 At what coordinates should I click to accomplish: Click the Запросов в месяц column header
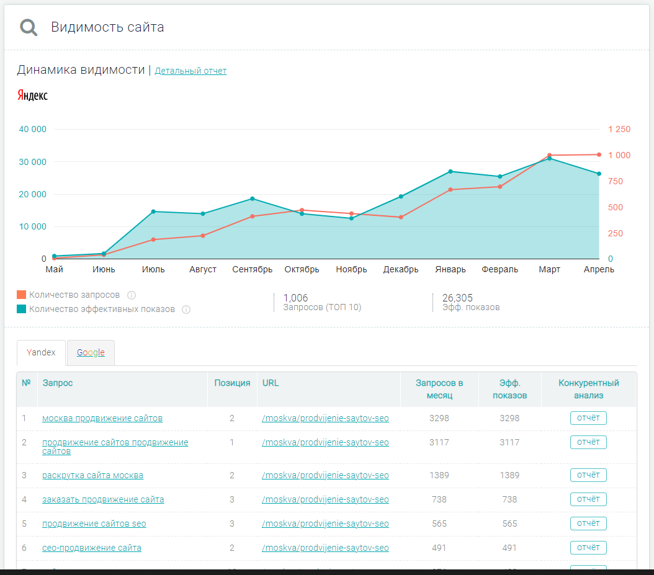[x=439, y=389]
